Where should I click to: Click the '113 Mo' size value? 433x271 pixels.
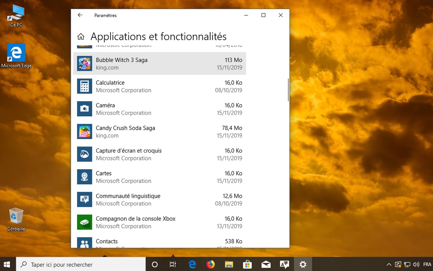[233, 60]
